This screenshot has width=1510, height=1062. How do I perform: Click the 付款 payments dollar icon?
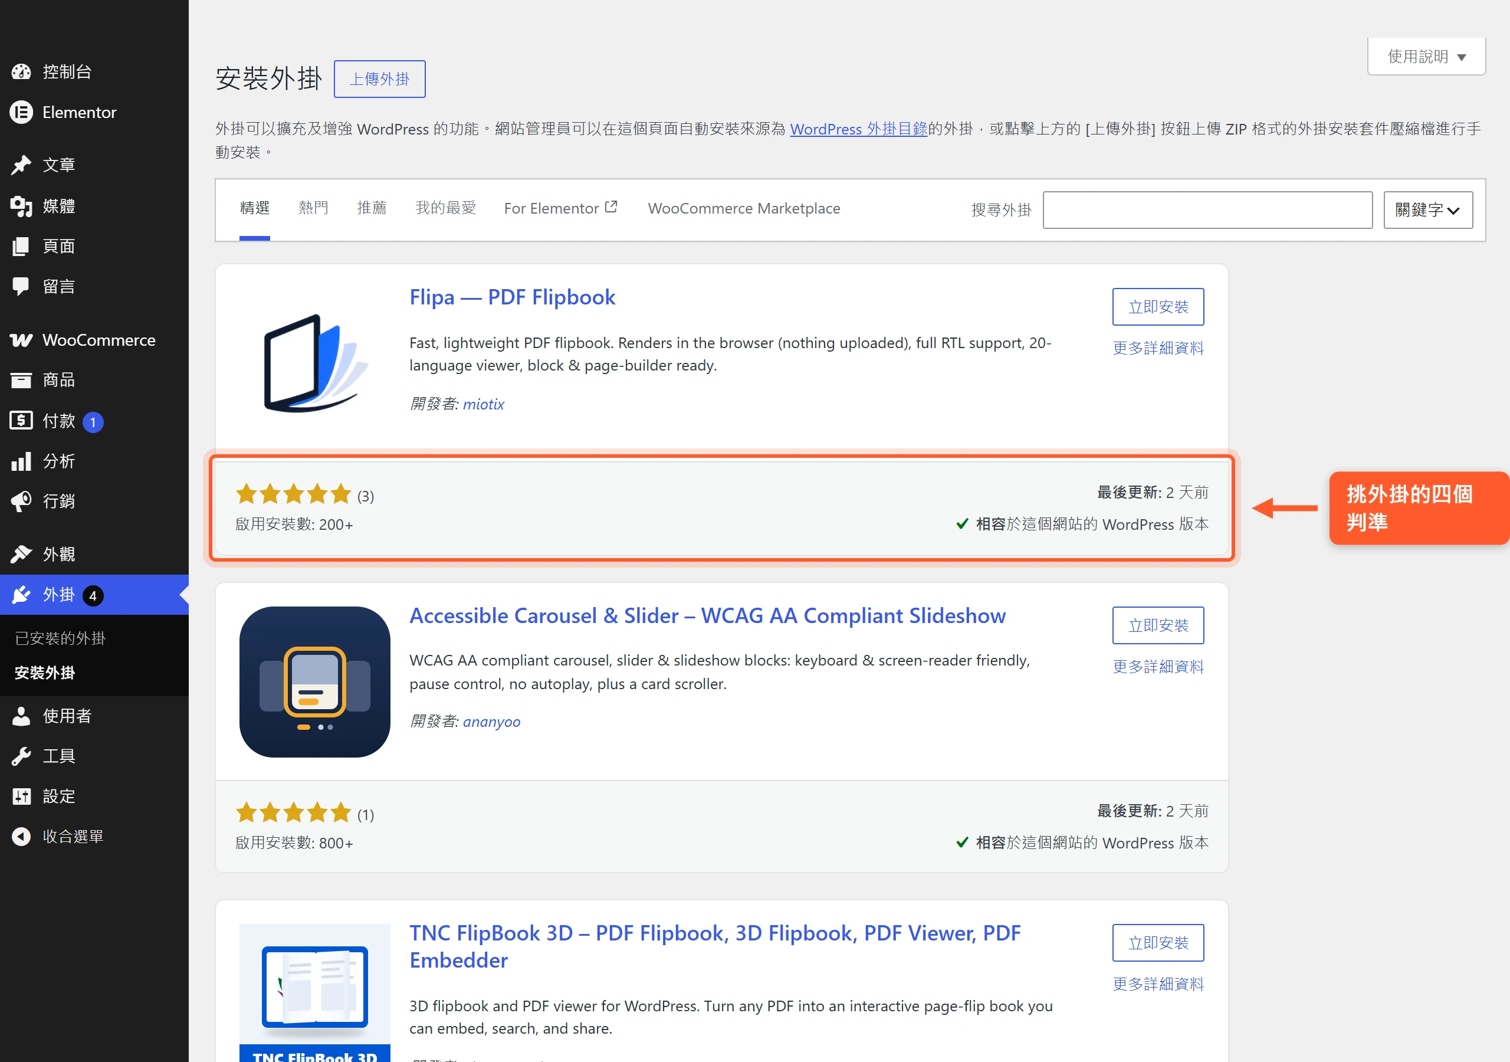[x=21, y=421]
